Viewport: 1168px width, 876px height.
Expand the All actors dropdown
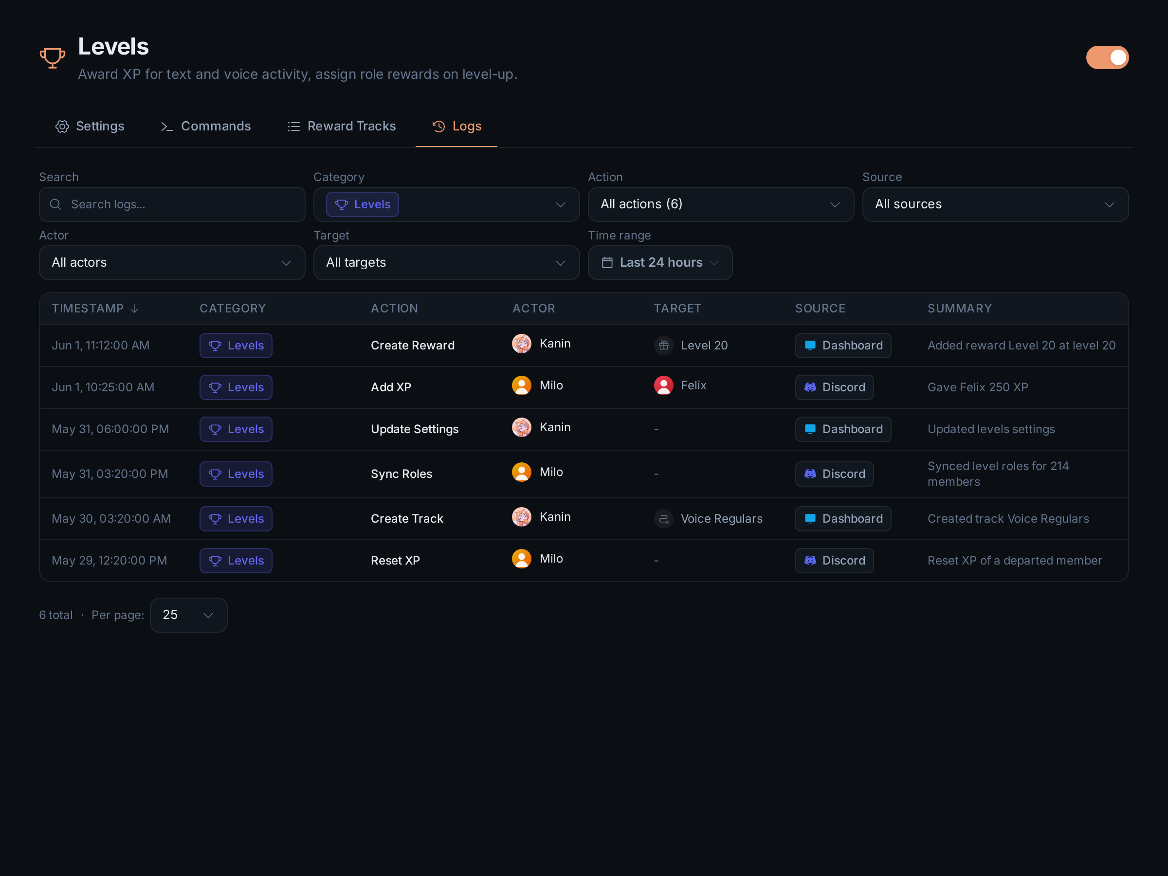(x=172, y=262)
